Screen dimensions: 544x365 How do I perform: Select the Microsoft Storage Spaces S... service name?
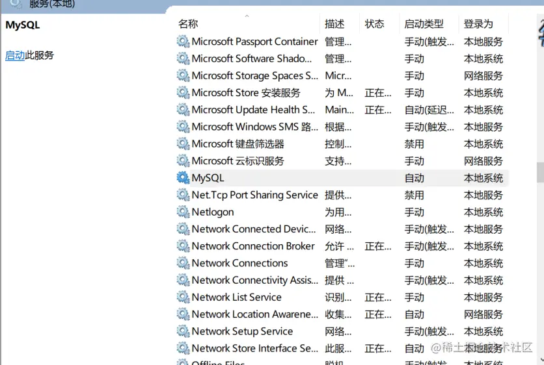pyautogui.click(x=254, y=75)
